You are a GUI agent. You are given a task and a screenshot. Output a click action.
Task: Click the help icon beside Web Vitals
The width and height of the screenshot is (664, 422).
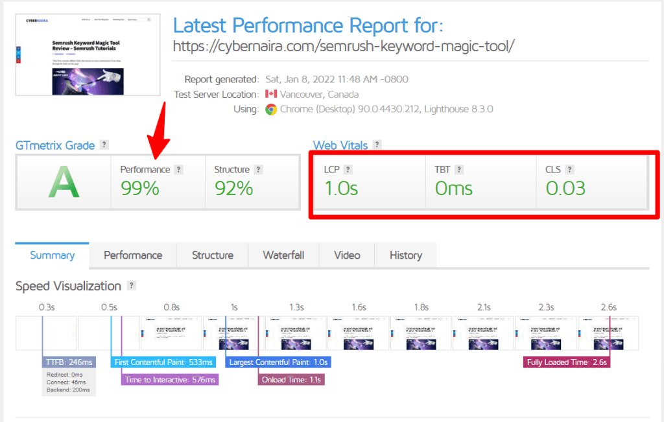click(x=377, y=145)
